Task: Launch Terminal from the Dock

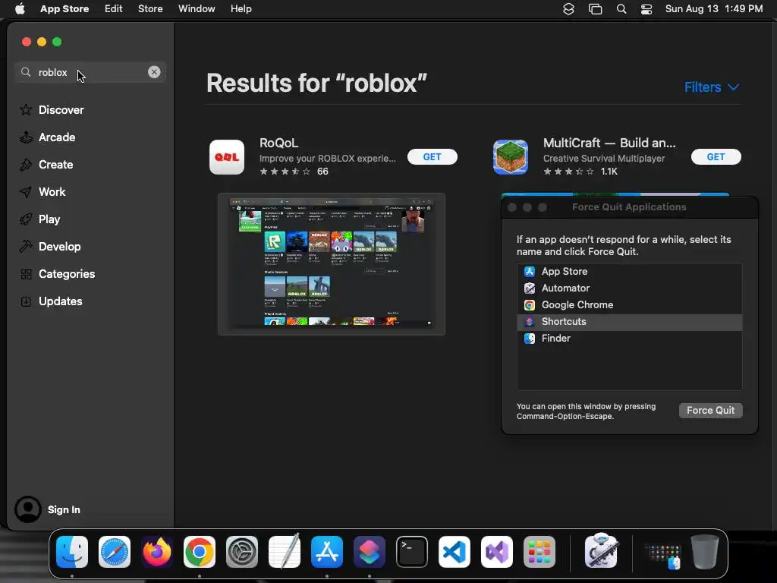Action: click(412, 552)
